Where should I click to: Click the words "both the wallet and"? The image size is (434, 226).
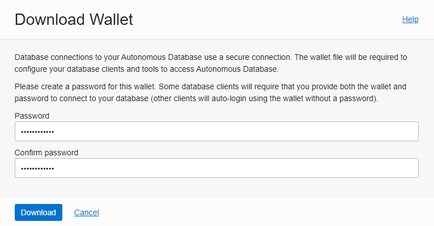373,87
